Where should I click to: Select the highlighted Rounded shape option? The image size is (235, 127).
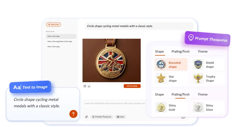171,65
